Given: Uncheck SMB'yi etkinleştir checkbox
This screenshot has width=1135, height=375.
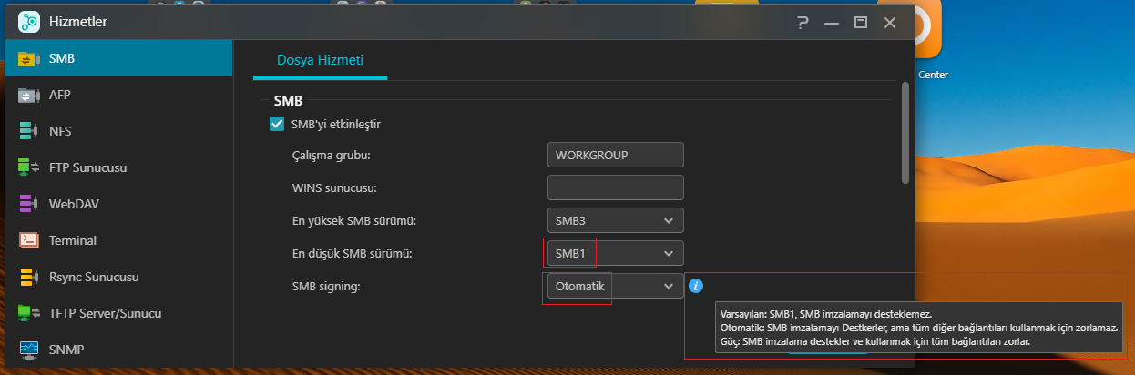Looking at the screenshot, I should click(278, 124).
